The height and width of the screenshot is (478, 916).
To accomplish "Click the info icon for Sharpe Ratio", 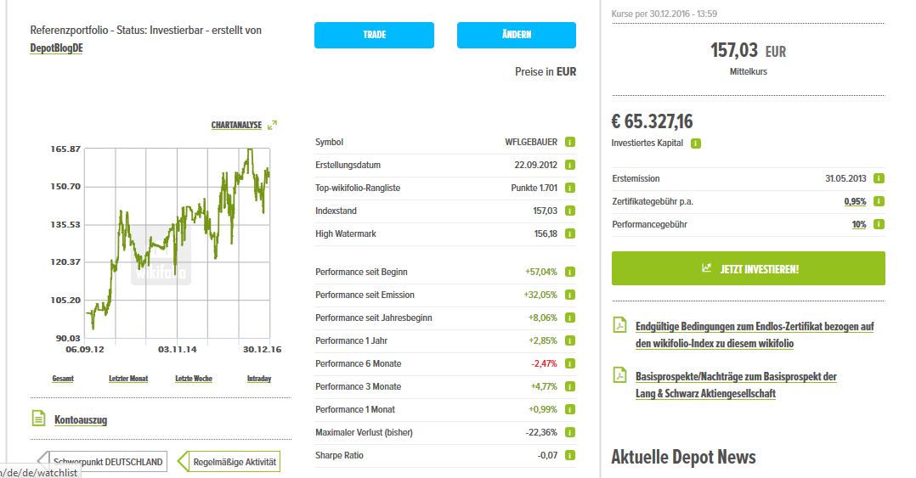I will pyautogui.click(x=570, y=455).
